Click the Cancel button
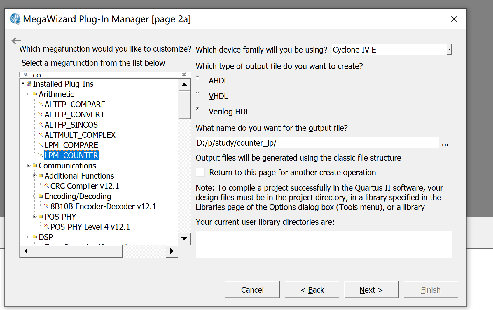The width and height of the screenshot is (493, 310). pos(252,290)
